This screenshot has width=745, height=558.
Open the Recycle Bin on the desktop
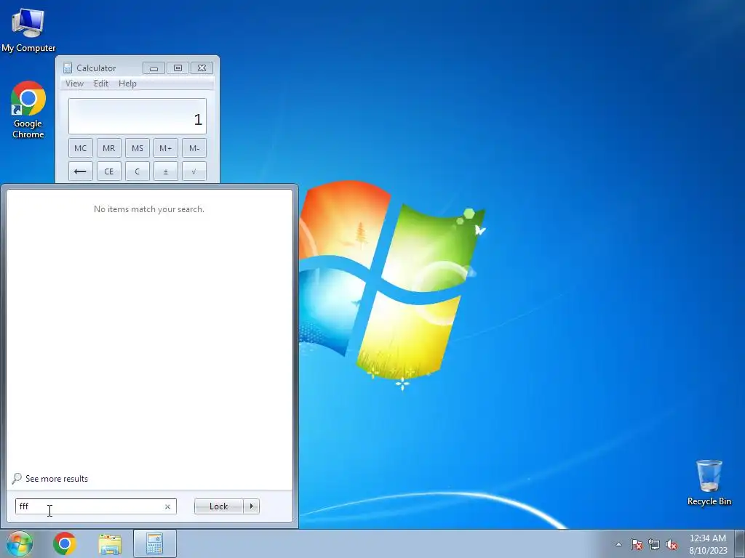[x=709, y=482]
